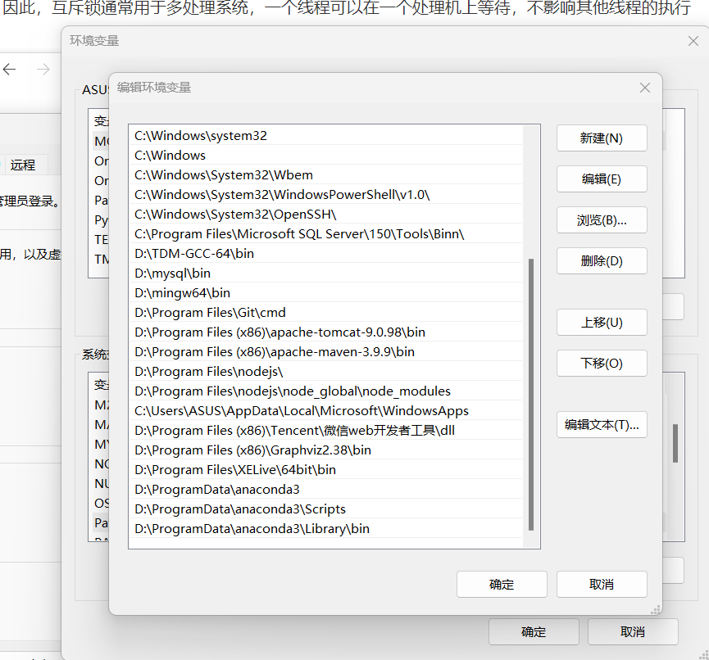Select the apache-maven-3.9.9\bin path

(328, 351)
